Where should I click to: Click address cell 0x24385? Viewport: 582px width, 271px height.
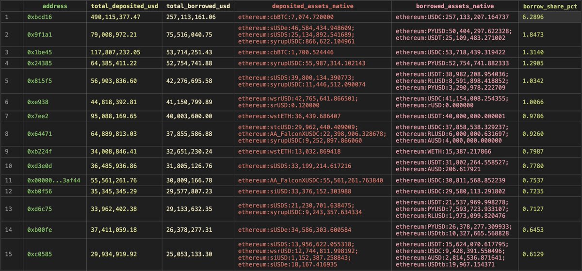click(x=41, y=63)
